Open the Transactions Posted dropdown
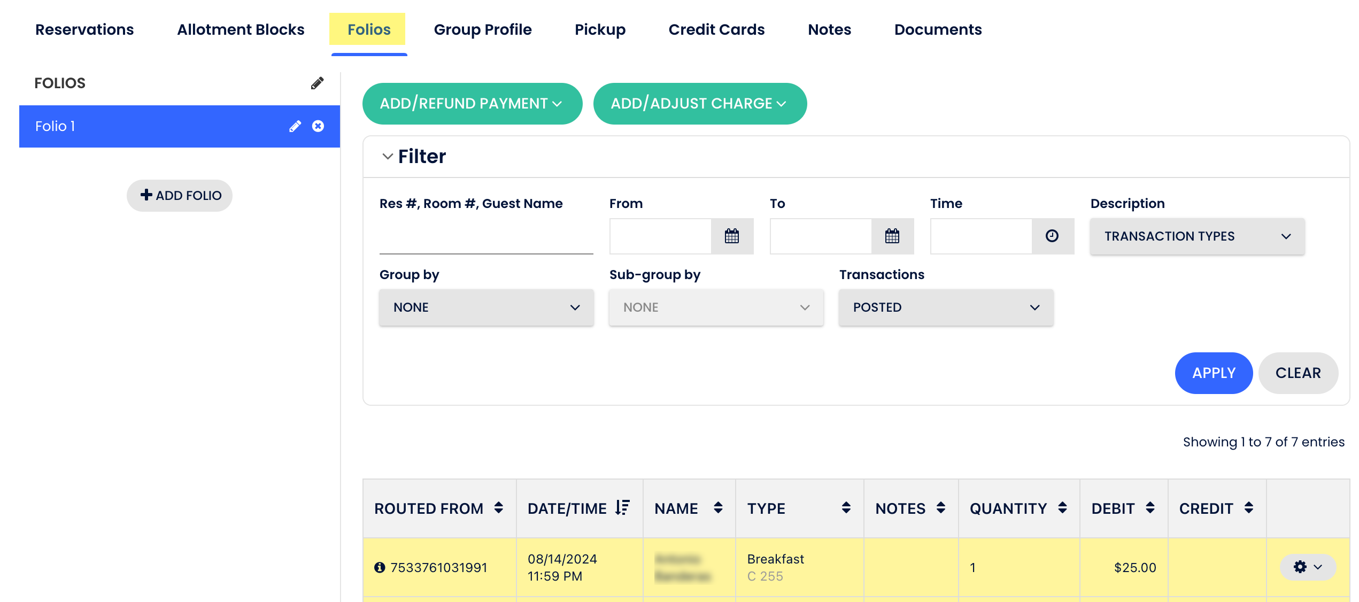This screenshot has width=1359, height=602. point(945,307)
